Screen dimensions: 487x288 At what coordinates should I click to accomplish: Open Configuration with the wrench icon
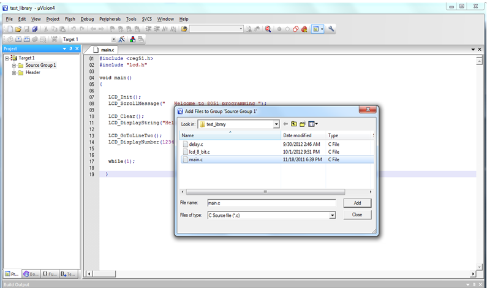[x=331, y=29]
